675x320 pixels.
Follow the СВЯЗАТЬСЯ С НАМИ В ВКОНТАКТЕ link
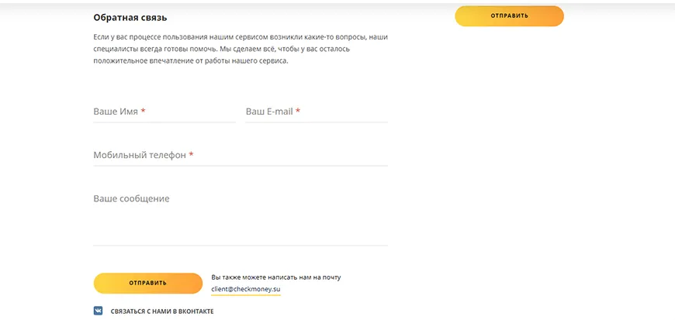(162, 311)
